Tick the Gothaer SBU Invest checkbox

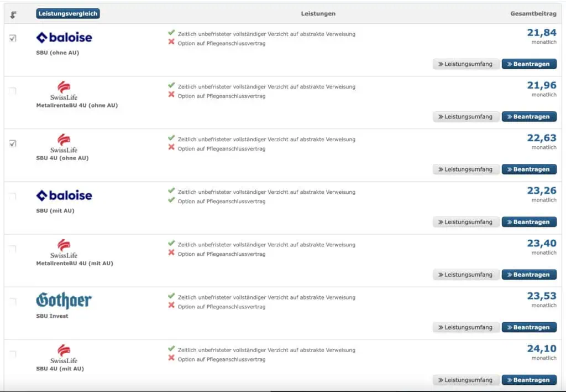coord(13,301)
